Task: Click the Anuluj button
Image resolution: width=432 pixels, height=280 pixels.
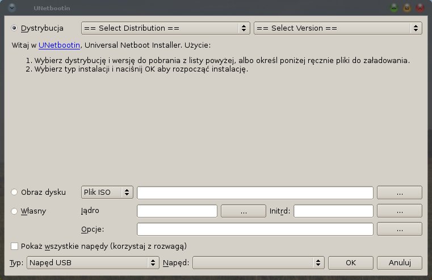Action: pos(400,262)
